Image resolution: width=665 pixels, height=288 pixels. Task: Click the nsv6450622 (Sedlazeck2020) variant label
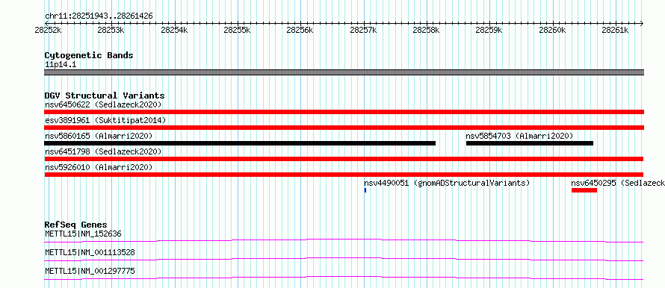103,104
